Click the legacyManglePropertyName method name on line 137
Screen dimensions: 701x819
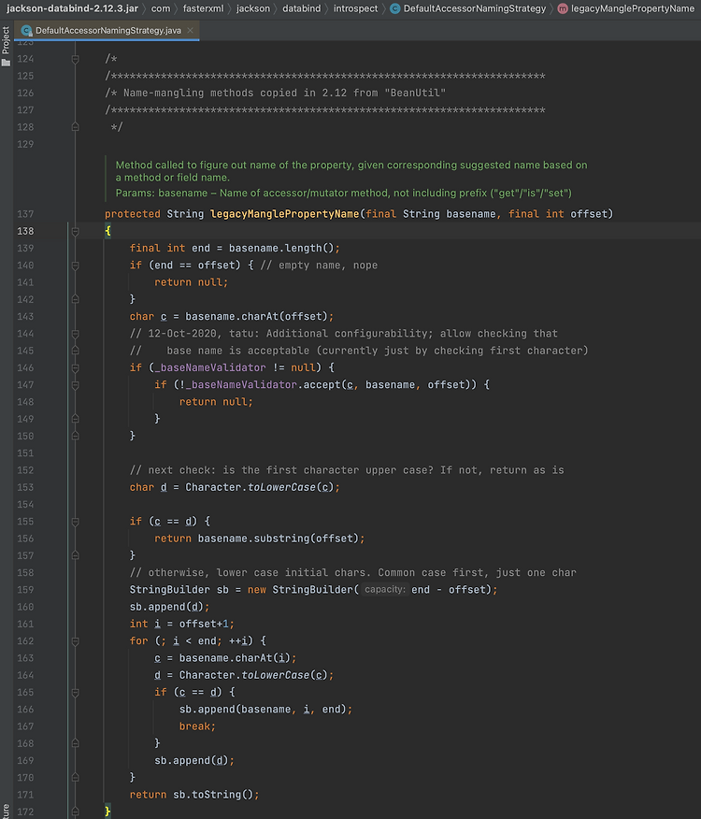pos(284,214)
